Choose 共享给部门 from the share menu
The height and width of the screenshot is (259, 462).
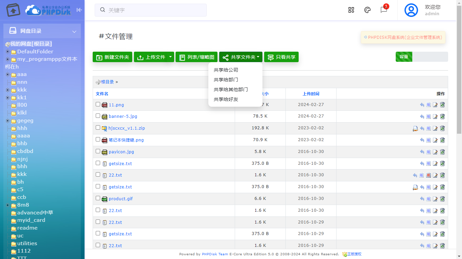pyautogui.click(x=226, y=80)
